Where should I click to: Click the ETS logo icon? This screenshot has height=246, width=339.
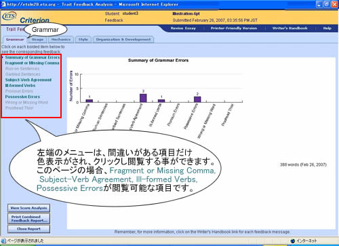click(9, 16)
